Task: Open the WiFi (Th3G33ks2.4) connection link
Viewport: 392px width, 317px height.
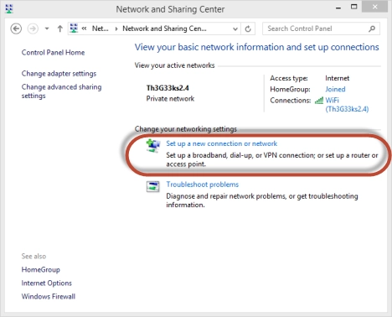Action: pos(347,105)
